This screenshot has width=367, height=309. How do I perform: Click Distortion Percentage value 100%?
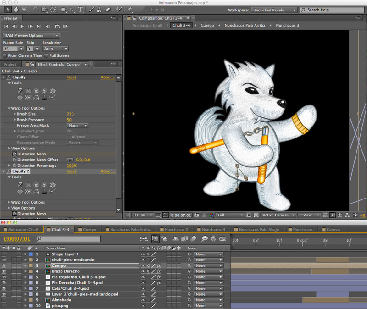tap(72, 166)
